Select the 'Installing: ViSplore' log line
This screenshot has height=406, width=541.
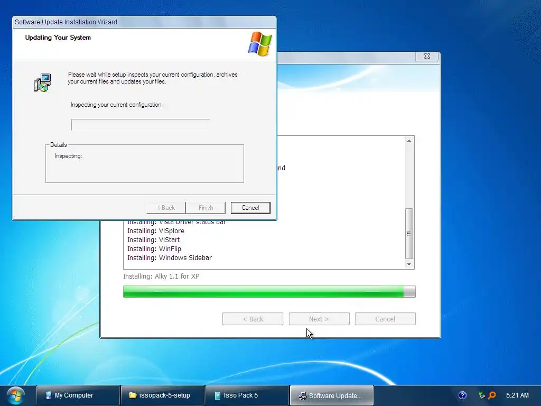tap(156, 231)
